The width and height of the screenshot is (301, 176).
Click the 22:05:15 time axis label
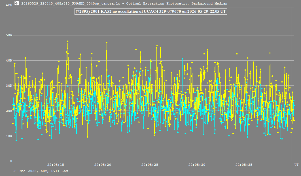[56, 165]
